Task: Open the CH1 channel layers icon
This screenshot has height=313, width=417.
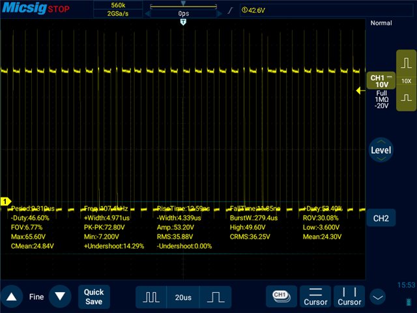Action: click(x=281, y=297)
